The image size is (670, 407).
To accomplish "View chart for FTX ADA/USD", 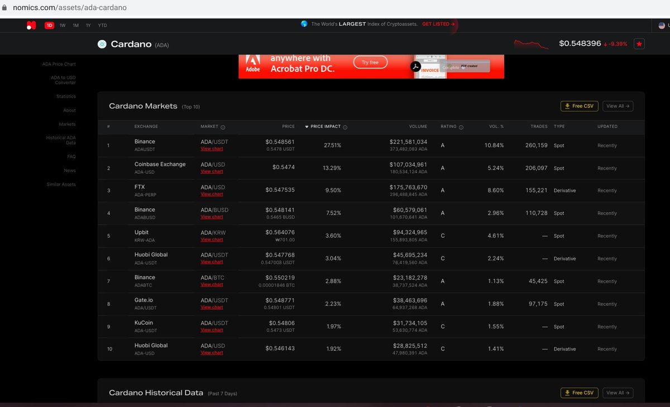I will (212, 194).
